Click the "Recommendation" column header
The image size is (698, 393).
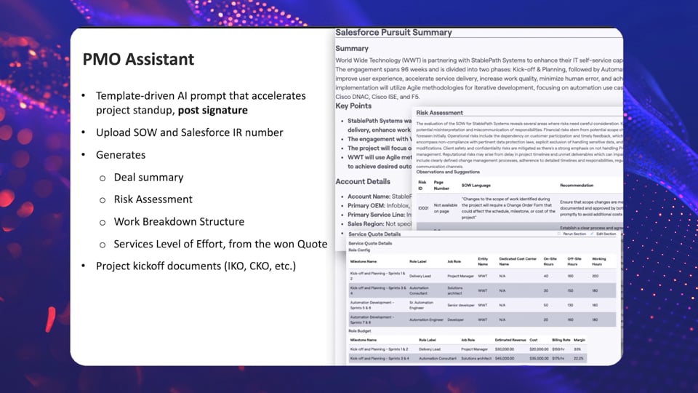(577, 186)
